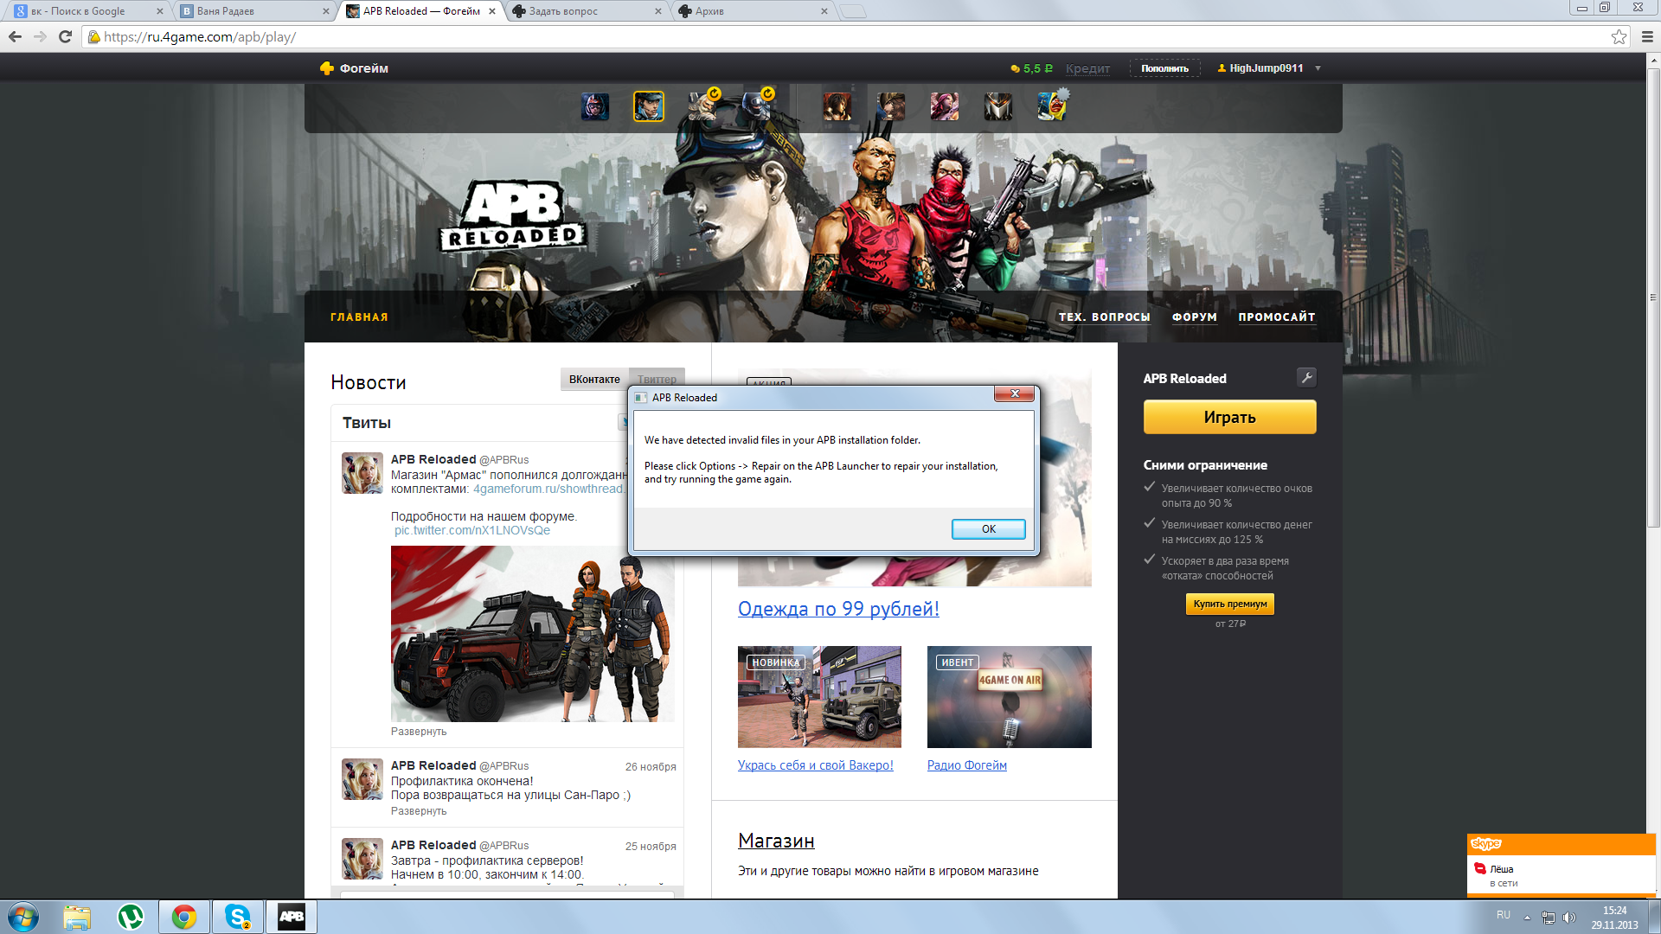Click the network icon in system tray
1661x934 pixels.
[1548, 918]
